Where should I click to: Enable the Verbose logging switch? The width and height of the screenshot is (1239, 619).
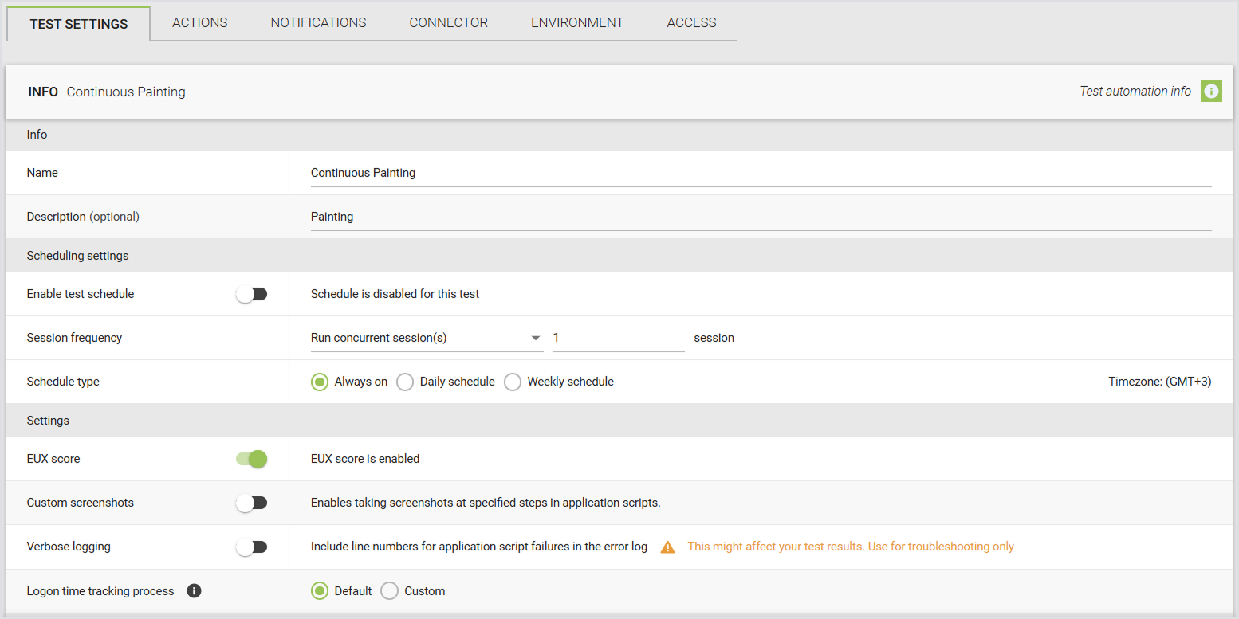pos(251,547)
